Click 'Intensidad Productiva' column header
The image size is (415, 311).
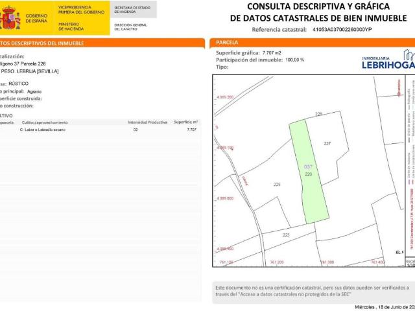pyautogui.click(x=148, y=122)
